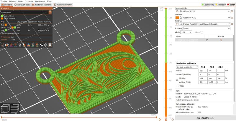Click the scale lock icon beside Měřítka
236x121 pixels.
177,80
